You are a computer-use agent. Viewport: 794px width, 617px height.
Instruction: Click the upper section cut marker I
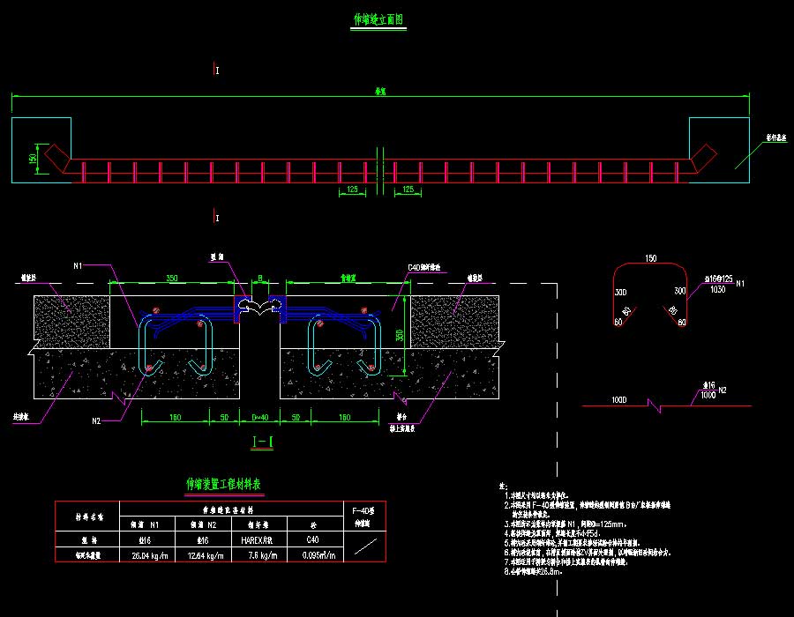pyautogui.click(x=217, y=70)
